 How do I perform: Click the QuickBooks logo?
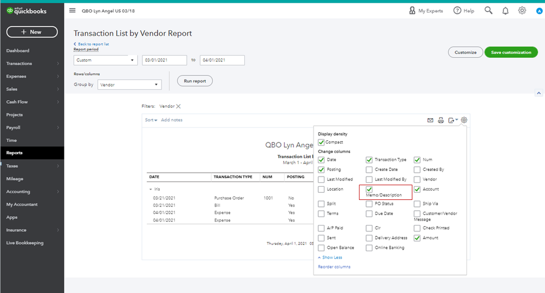(x=26, y=11)
